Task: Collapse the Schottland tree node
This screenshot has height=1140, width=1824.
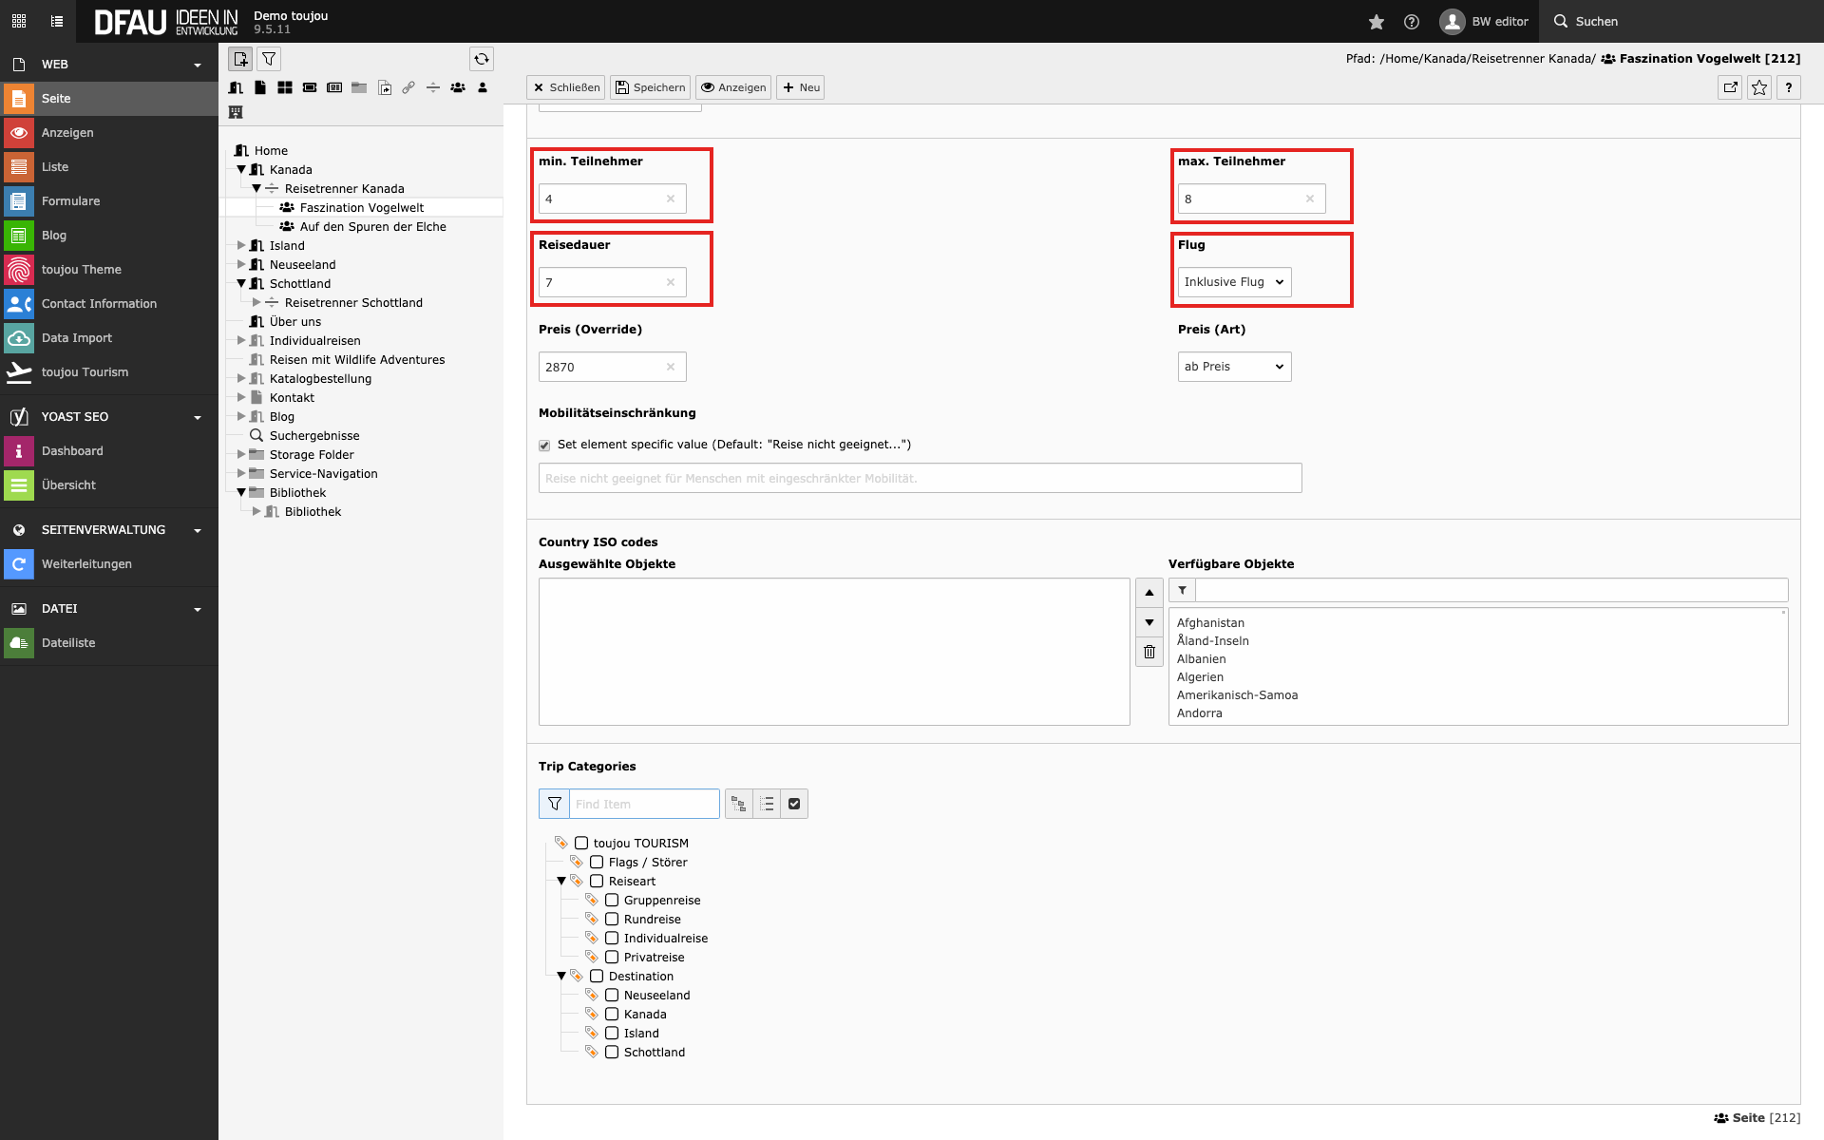Action: (241, 284)
